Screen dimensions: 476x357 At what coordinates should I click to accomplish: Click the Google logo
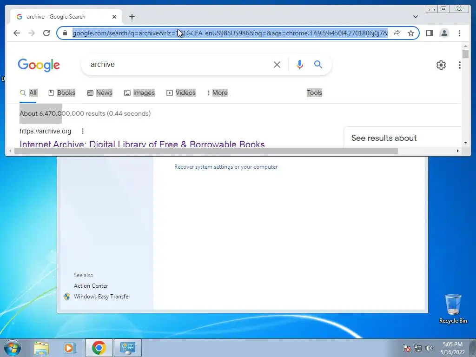[39, 65]
